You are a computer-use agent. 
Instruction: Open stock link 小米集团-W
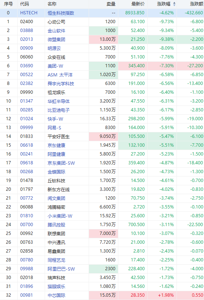point(60,216)
